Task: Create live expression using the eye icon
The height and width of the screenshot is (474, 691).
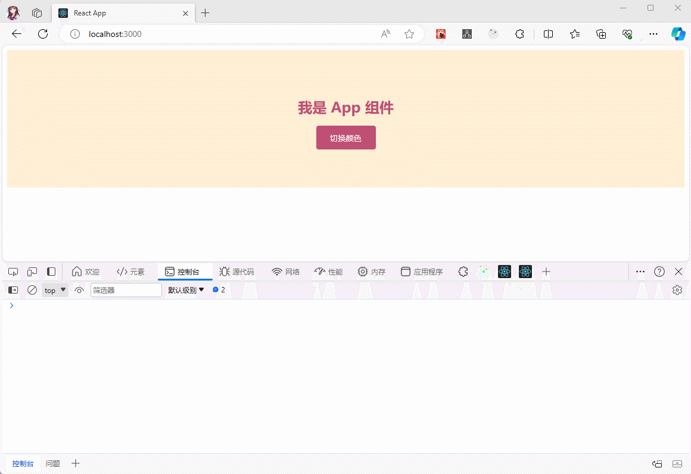Action: coord(79,290)
